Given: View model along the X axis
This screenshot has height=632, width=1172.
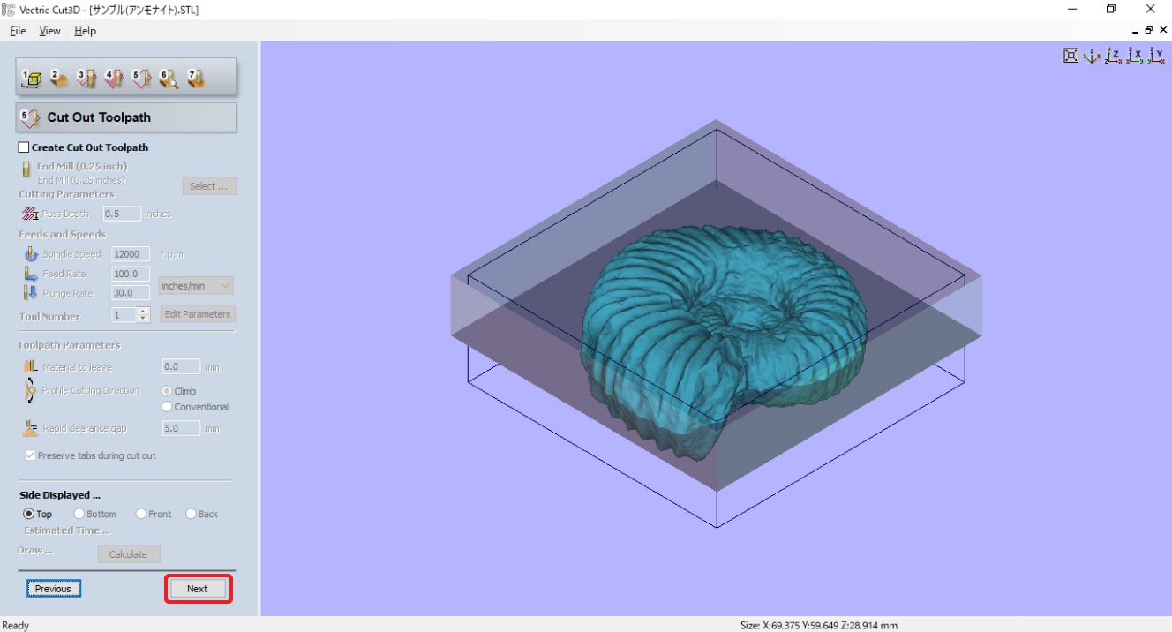Looking at the screenshot, I should point(1135,56).
